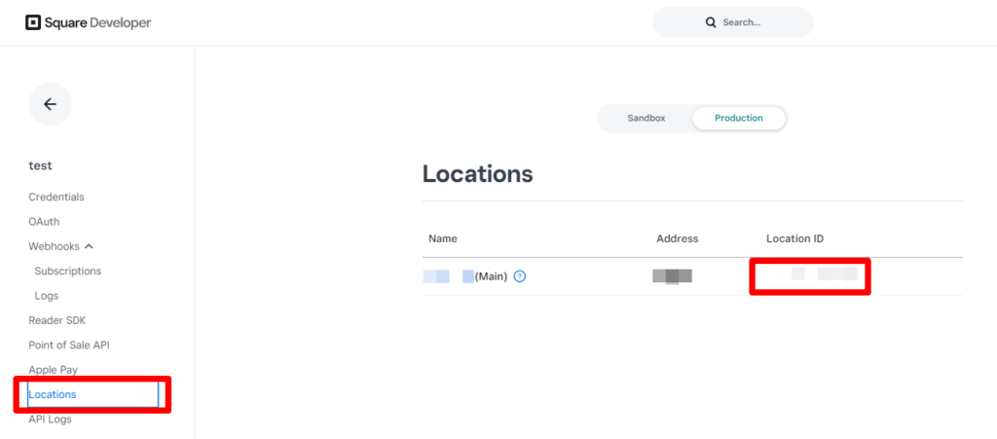Open the help icon next to (Main)
Screen dimensions: 997x439
click(x=520, y=276)
